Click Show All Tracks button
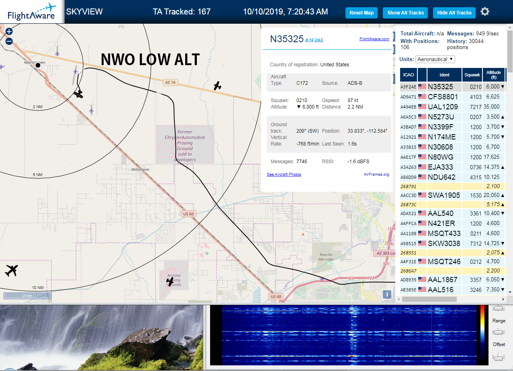The height and width of the screenshot is (371, 513). coord(405,13)
